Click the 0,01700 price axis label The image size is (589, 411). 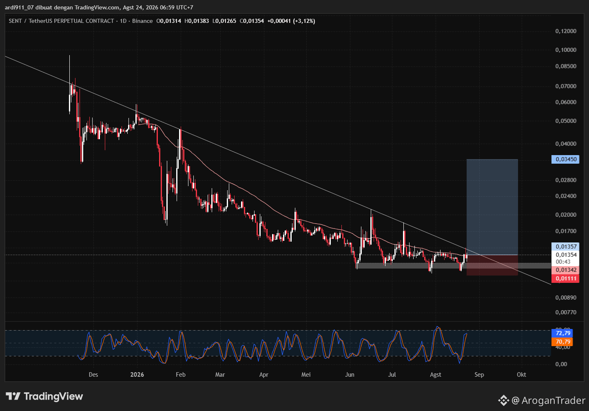pyautogui.click(x=566, y=231)
